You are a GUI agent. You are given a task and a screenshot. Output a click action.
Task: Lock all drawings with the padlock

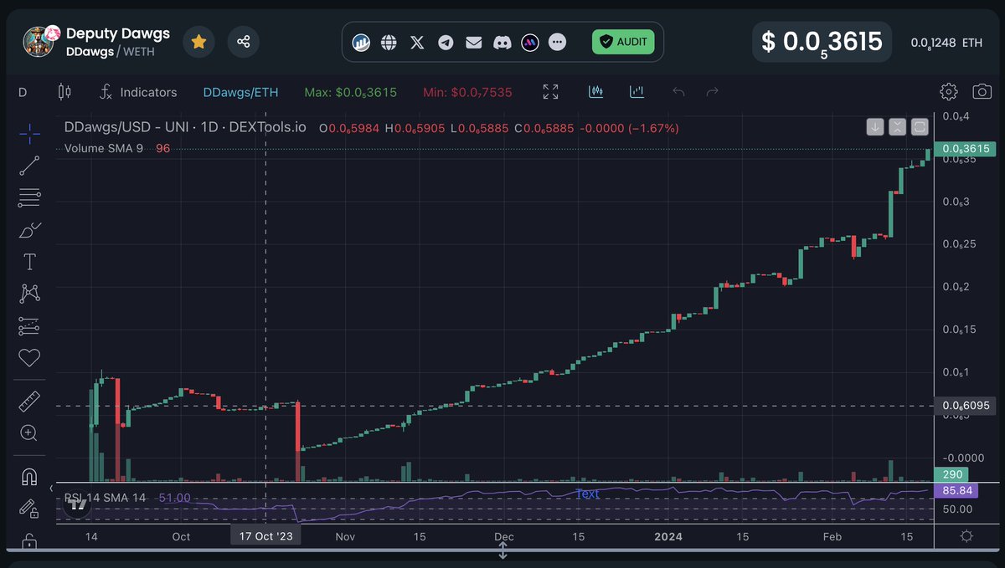[29, 542]
